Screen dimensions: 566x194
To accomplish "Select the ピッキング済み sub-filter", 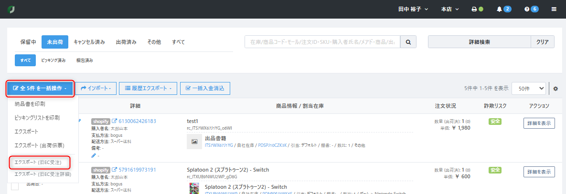I will tap(53, 61).
